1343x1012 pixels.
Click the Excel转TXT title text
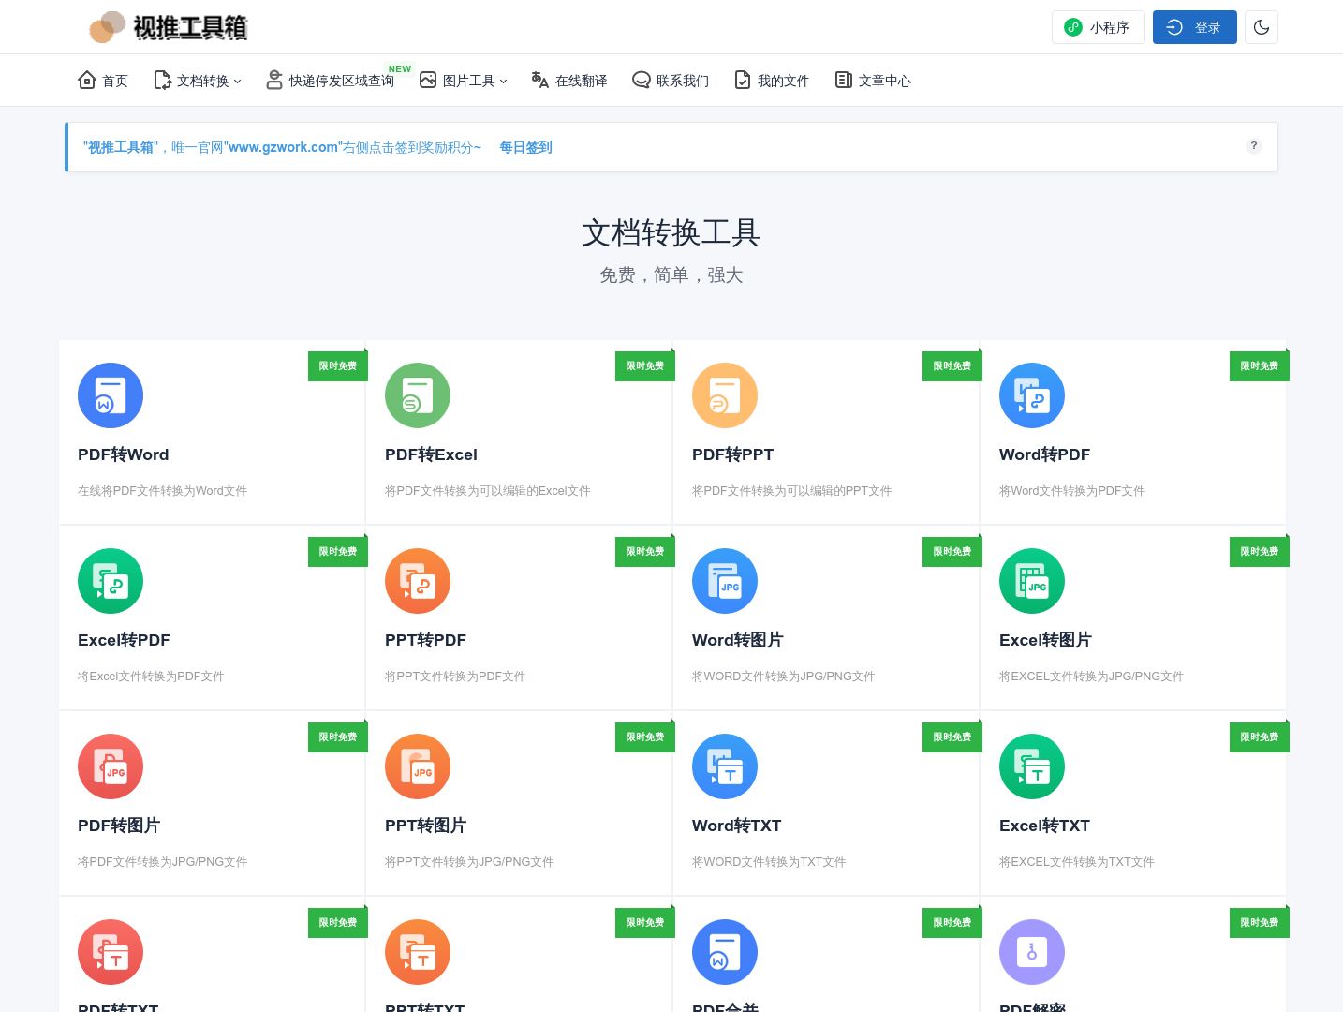1044,826
